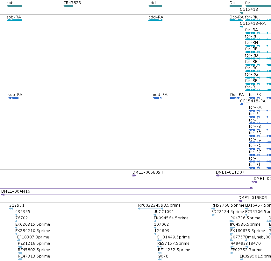Click the odd gene arrow glyph

point(155,6)
